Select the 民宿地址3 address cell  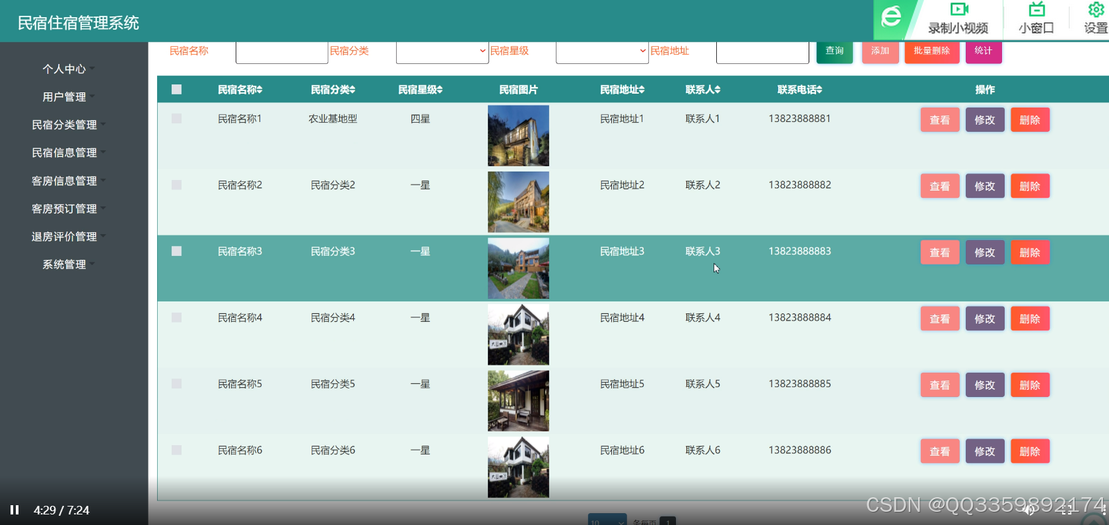point(622,251)
